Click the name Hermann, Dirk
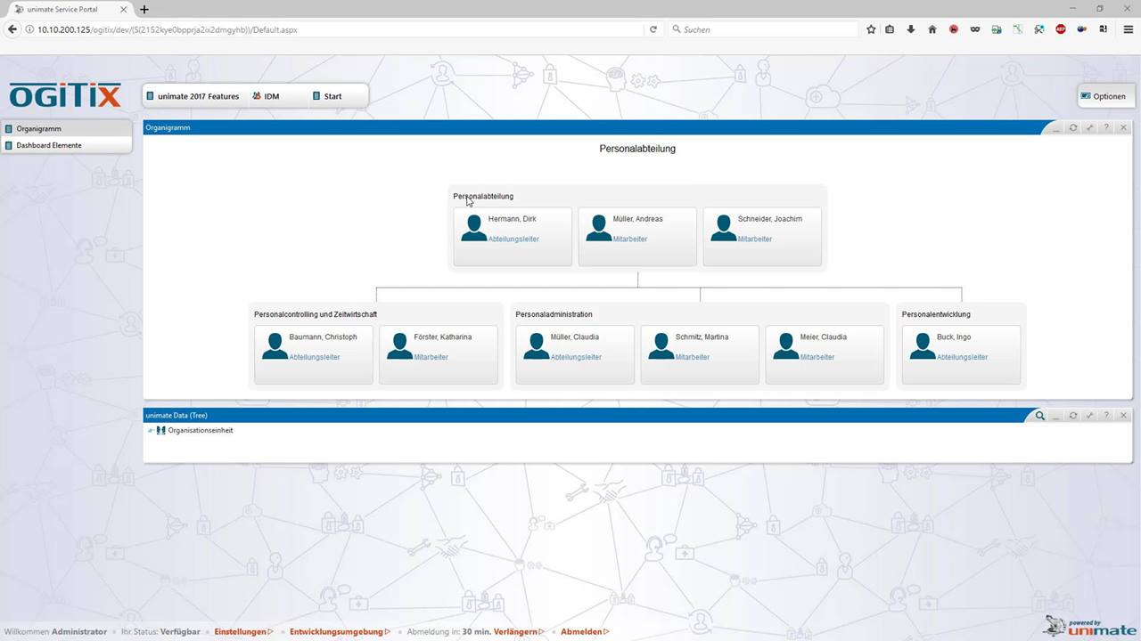The height and width of the screenshot is (641, 1141). point(513,219)
